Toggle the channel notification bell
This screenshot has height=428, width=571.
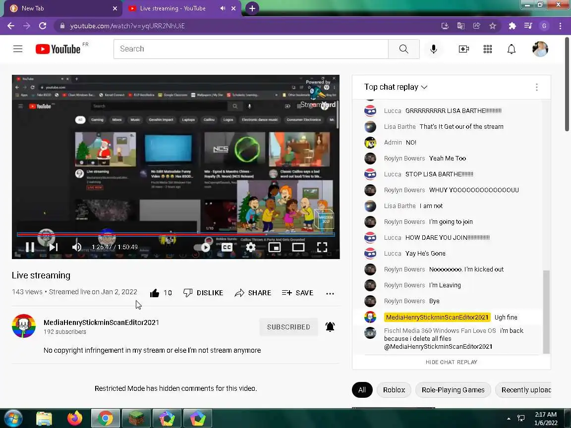[330, 327]
